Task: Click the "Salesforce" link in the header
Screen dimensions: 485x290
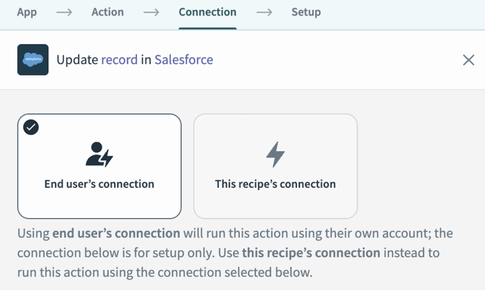Action: point(184,60)
